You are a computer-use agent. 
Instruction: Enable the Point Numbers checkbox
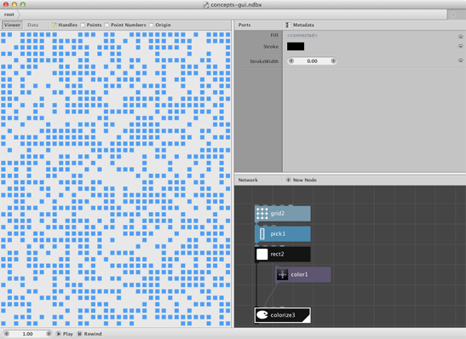coord(106,25)
